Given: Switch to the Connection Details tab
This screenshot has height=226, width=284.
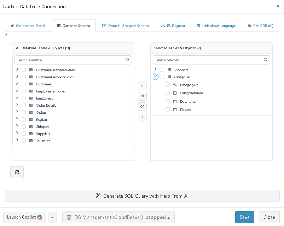Looking at the screenshot, I should point(28,26).
